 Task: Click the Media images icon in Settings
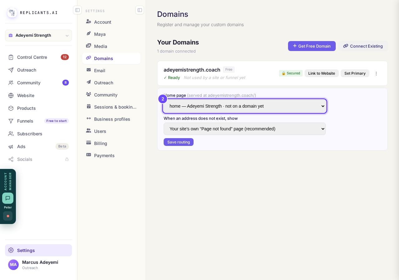pyautogui.click(x=89, y=46)
